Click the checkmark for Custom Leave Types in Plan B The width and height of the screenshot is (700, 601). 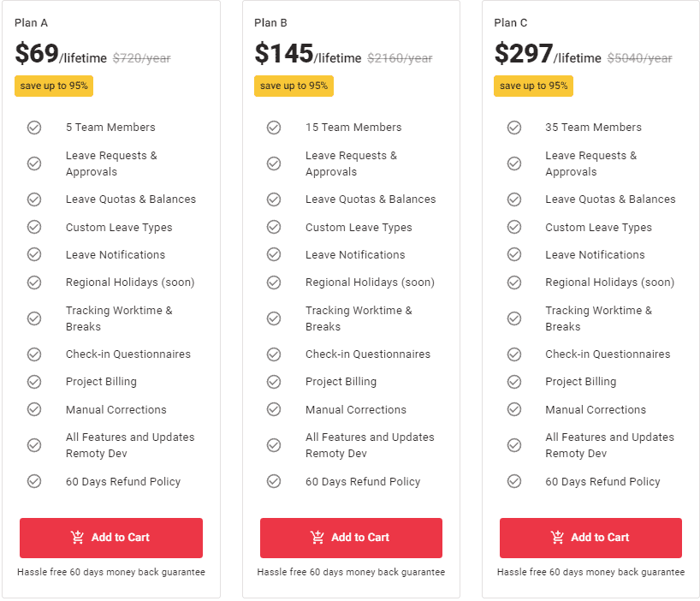(x=274, y=227)
